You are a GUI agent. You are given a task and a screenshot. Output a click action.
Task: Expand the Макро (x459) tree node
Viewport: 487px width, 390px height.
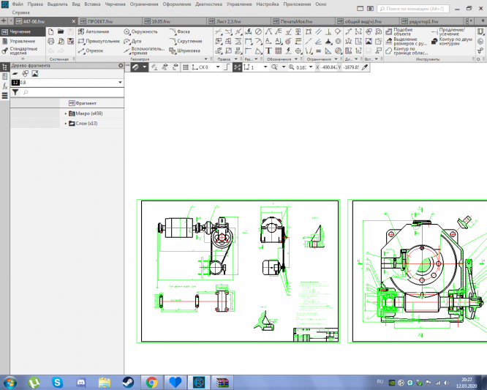click(66, 113)
